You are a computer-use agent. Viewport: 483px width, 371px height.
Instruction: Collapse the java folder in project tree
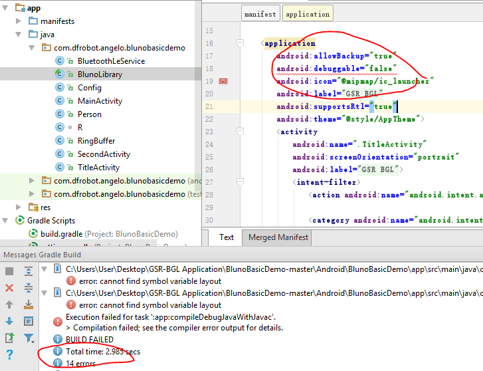tap(19, 35)
